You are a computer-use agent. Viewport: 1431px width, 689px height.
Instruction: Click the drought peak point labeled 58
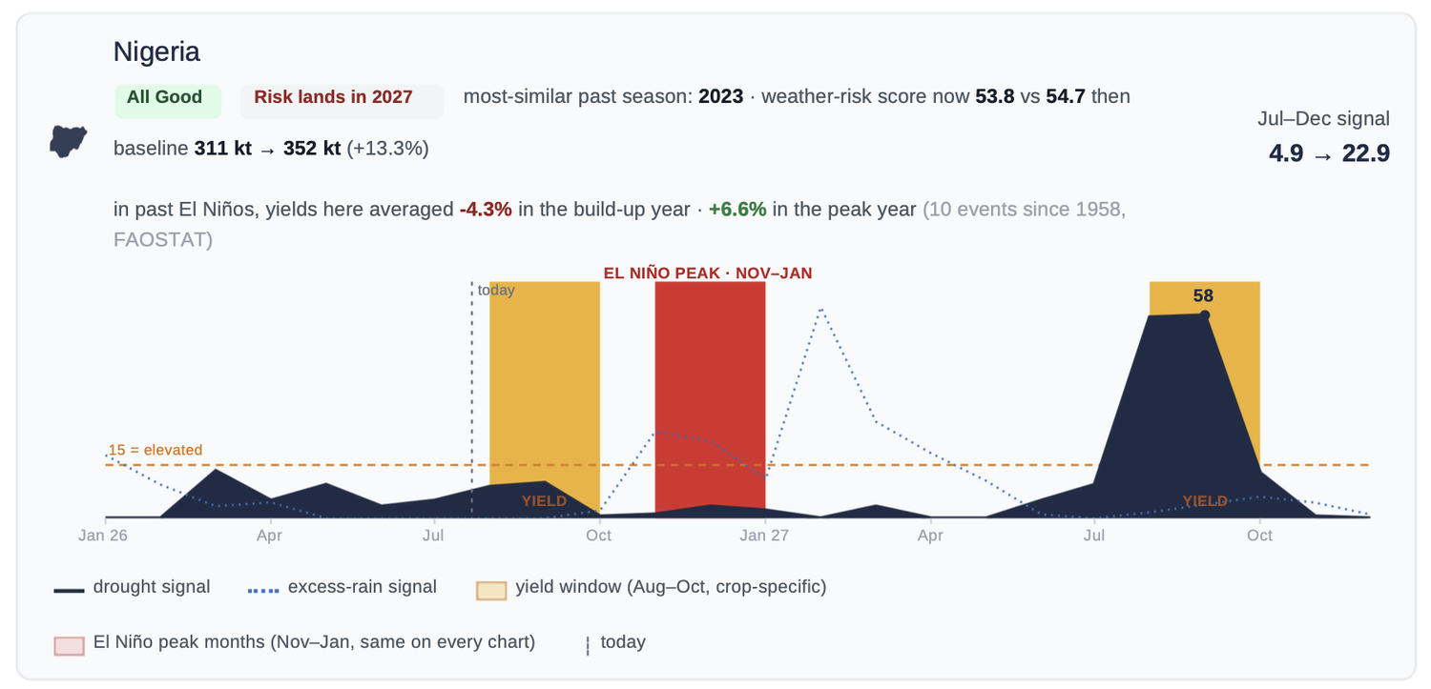(1204, 314)
